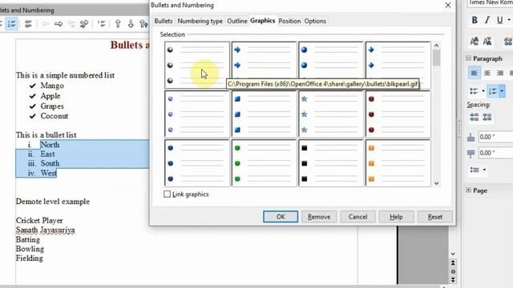
Task: Confirm dialog with OK button
Action: 281,217
